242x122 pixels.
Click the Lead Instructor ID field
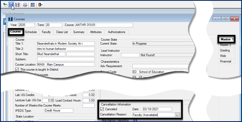pos(130,55)
